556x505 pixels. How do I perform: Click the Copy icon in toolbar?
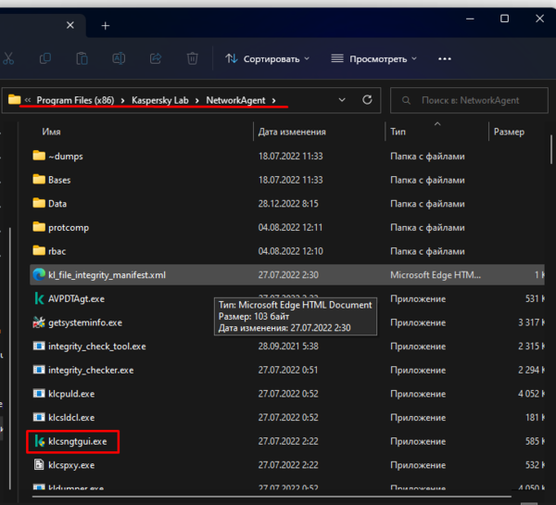pos(45,58)
